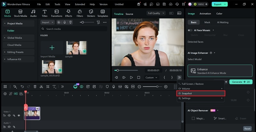The height and width of the screenshot is (132, 256).
Task: Click the undo arrow in timeline toolbar
Action: (x=22, y=87)
